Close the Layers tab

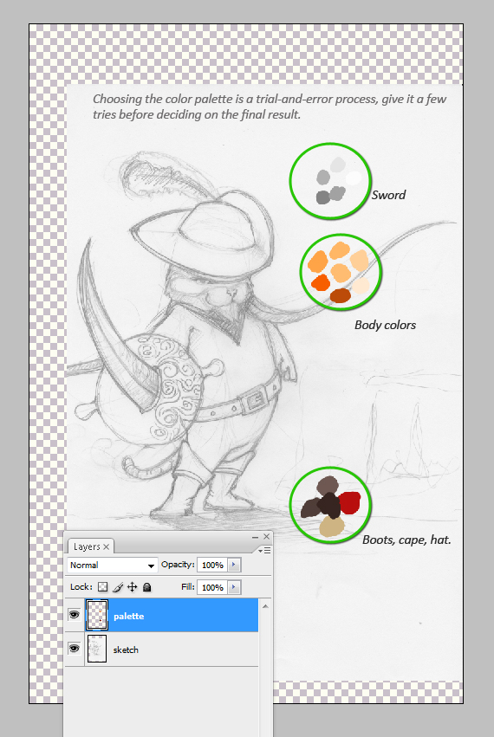click(x=107, y=546)
